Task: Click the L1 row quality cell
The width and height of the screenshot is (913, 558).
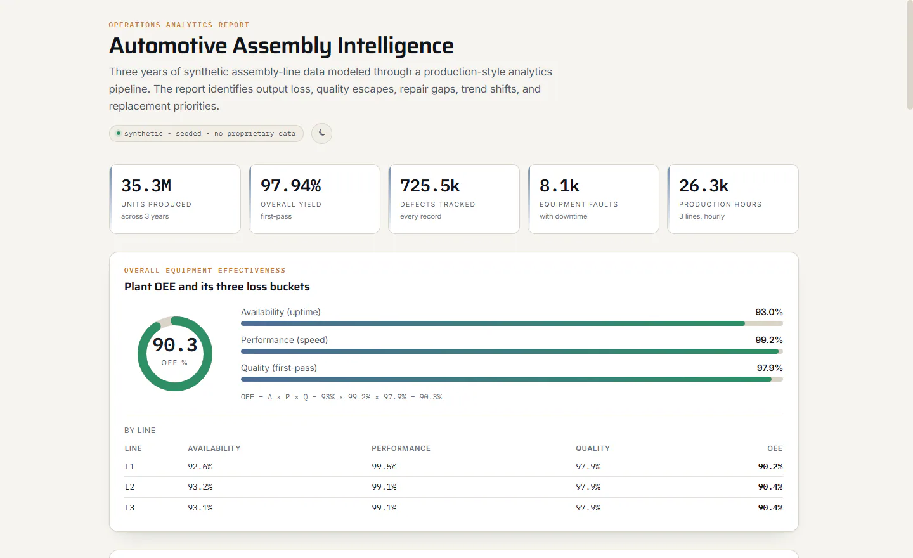Action: (588, 467)
